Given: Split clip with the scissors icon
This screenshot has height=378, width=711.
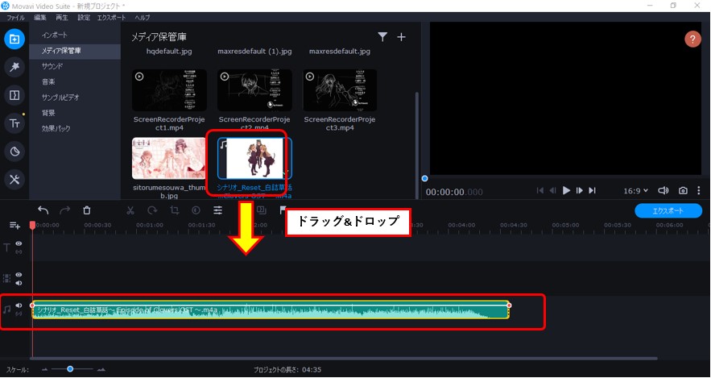Looking at the screenshot, I should pyautogui.click(x=130, y=210).
